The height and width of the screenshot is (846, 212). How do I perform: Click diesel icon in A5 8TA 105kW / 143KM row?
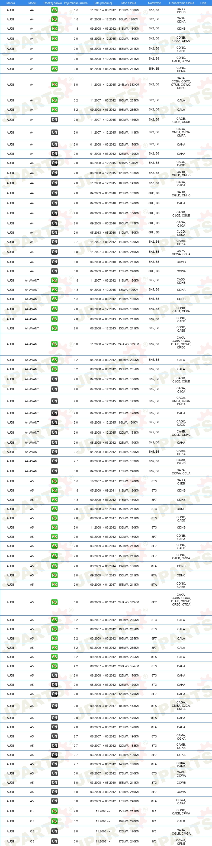[54, 705]
